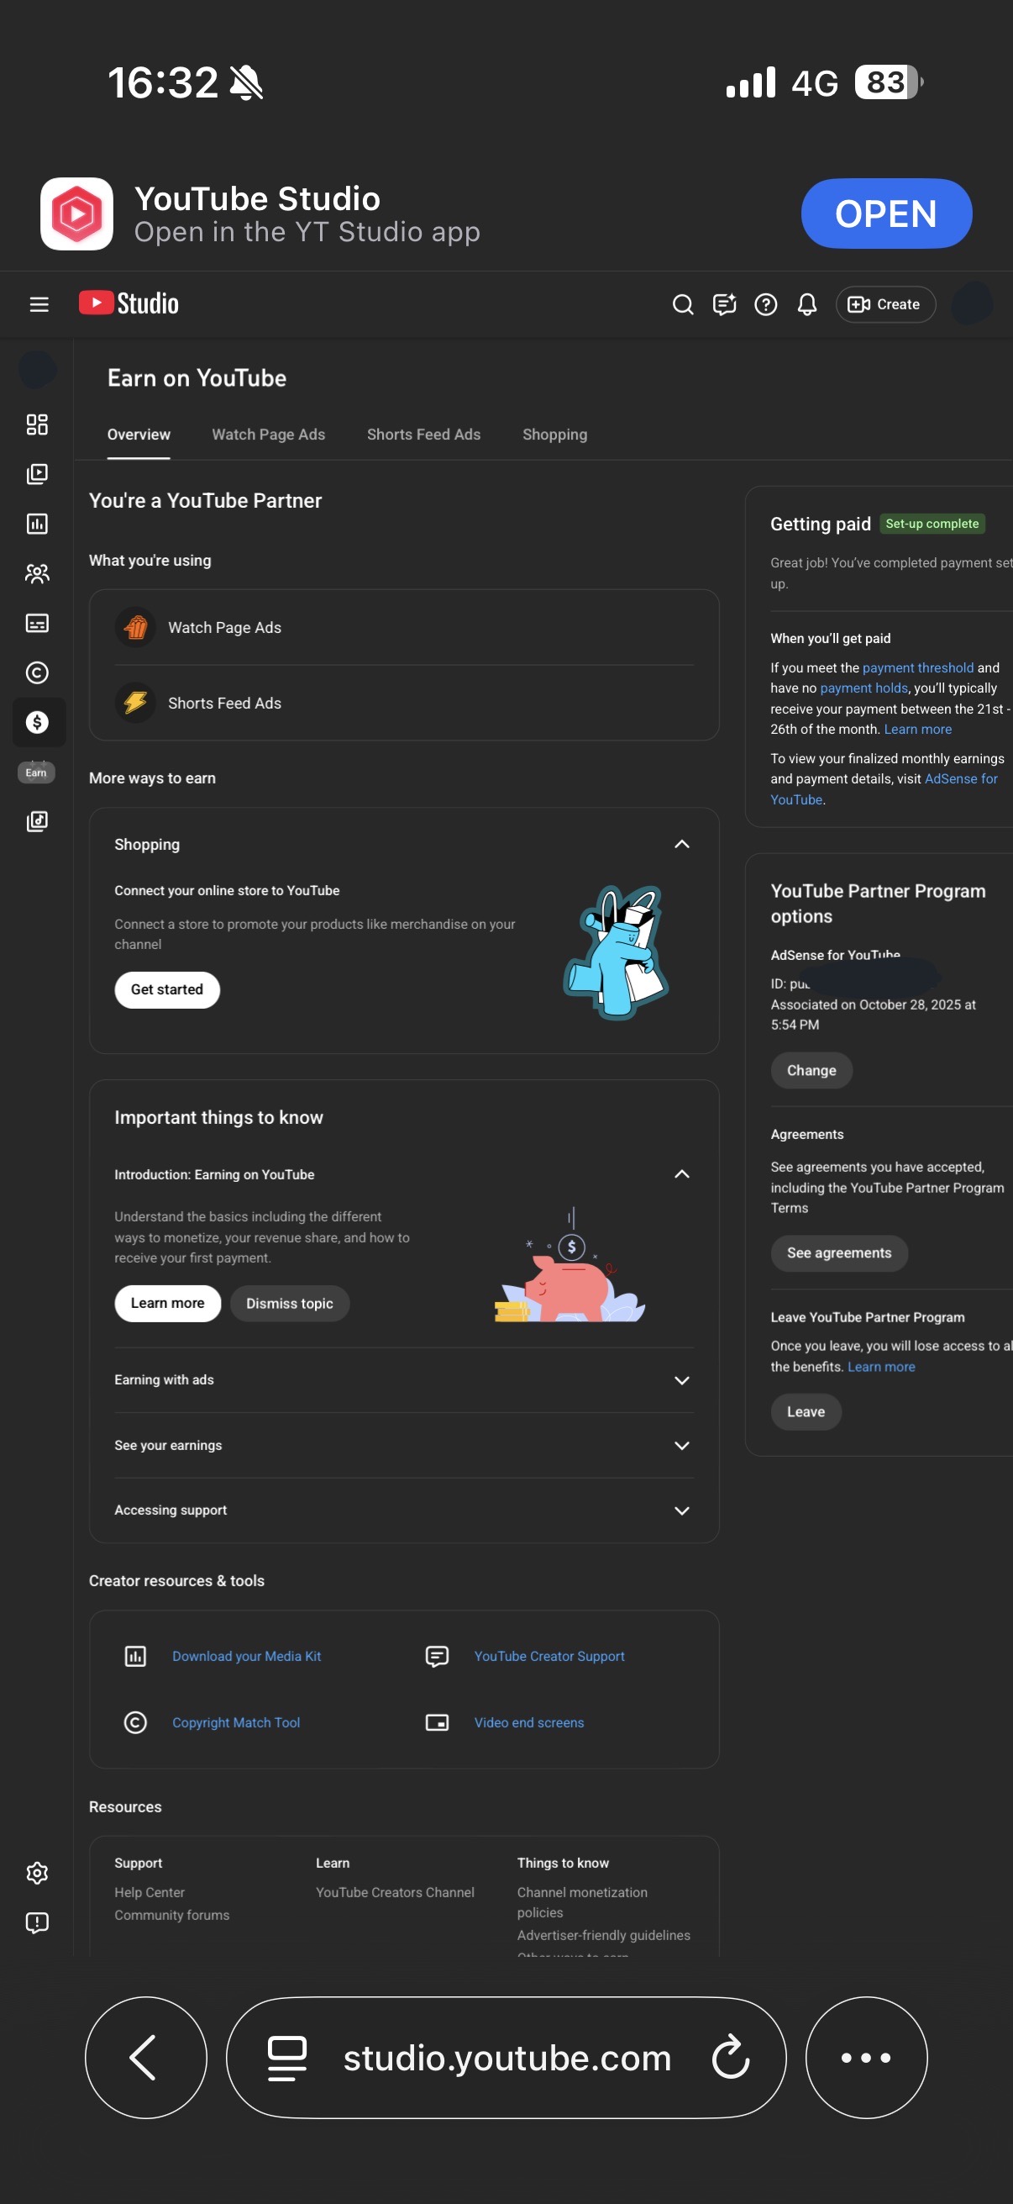Open Settings gear in the sidebar
The image size is (1013, 2204).
[x=37, y=1873]
